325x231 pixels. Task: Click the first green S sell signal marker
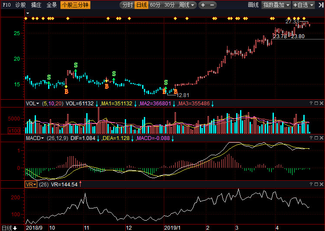49,77
